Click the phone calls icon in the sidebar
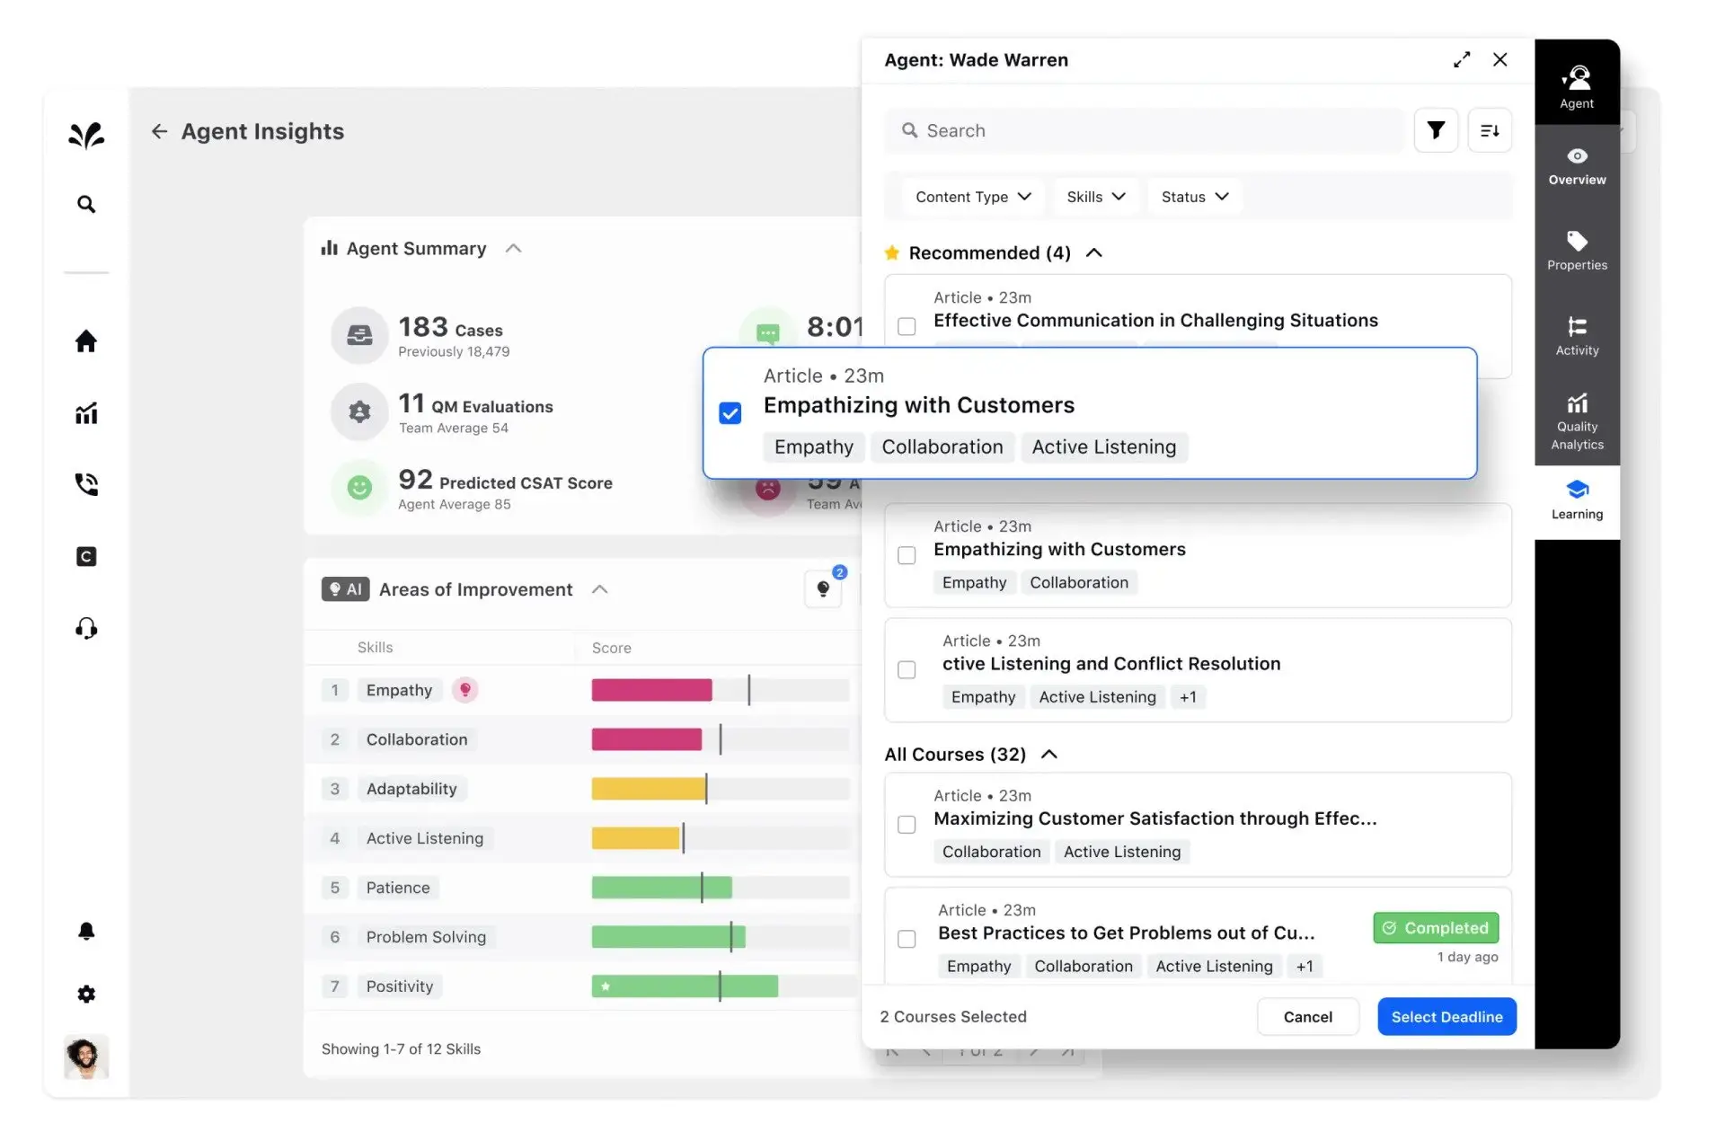1725x1132 pixels. coord(85,483)
